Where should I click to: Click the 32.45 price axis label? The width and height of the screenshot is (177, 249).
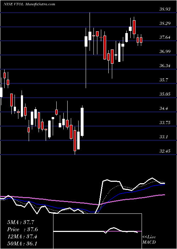[x=165, y=151]
